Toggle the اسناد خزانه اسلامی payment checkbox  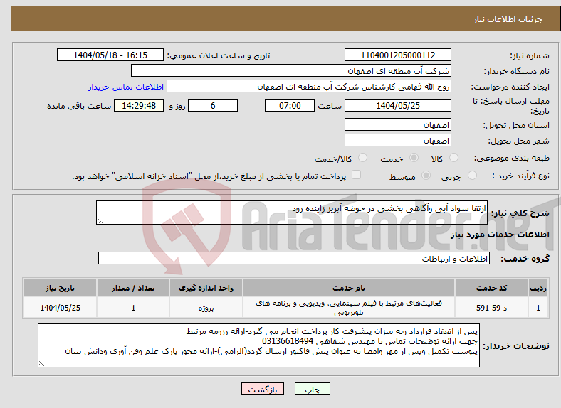tap(356, 175)
